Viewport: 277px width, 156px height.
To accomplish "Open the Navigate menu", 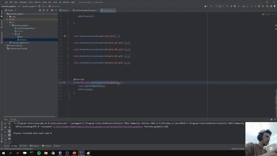I will [x=23, y=2].
